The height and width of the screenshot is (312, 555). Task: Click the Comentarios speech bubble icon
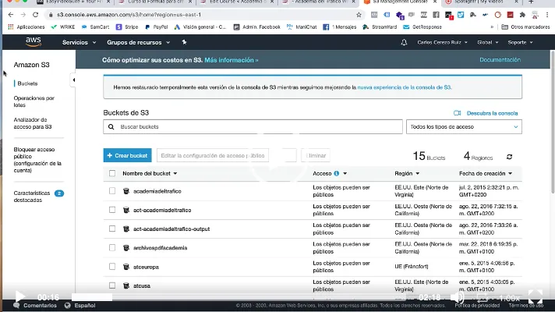[x=16, y=305]
